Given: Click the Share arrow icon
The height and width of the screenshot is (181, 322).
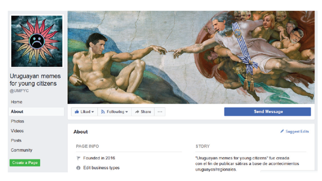Looking at the screenshot, I should point(137,112).
